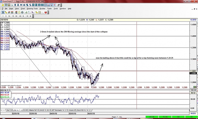The height and width of the screenshot is (119, 198).
Task: Click the blue down arrow toolbar icon
Action: [18, 5]
